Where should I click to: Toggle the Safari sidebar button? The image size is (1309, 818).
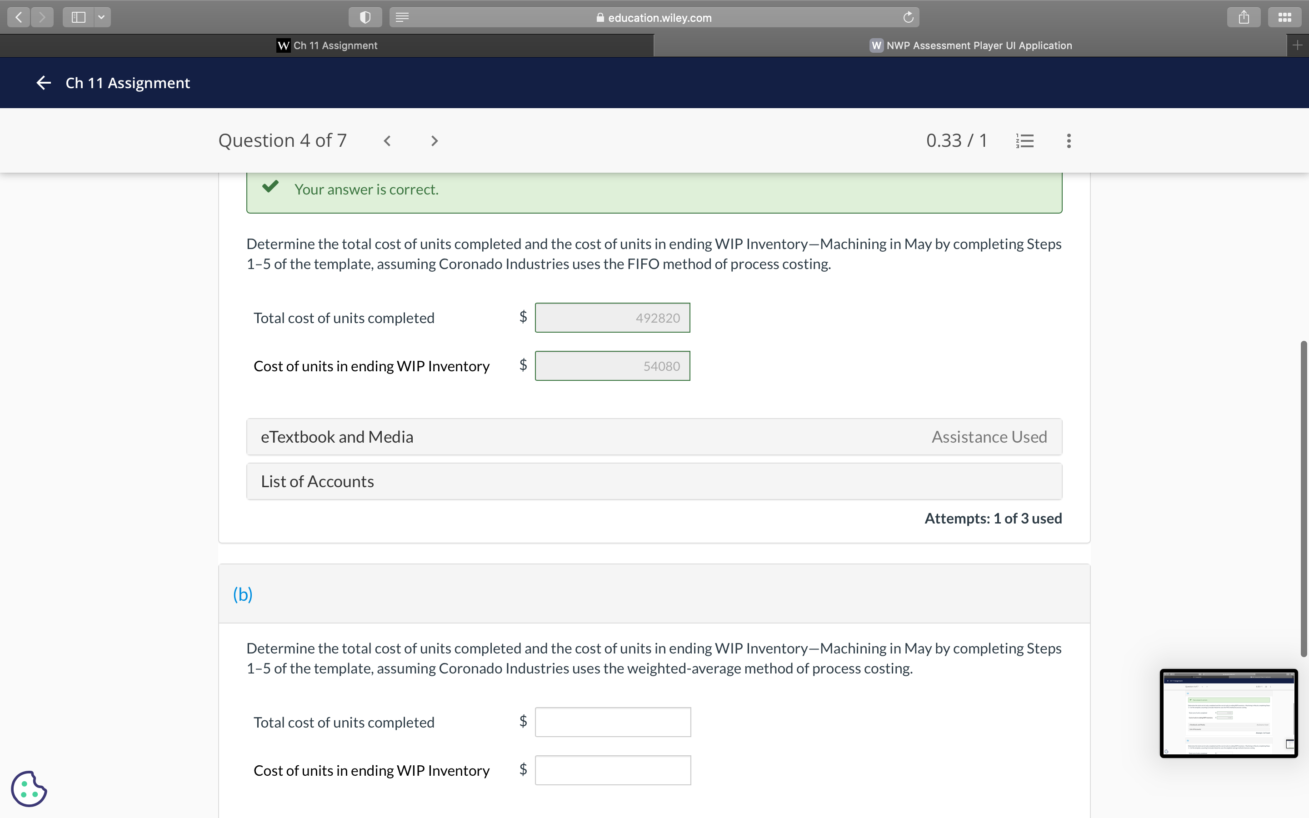tap(79, 17)
